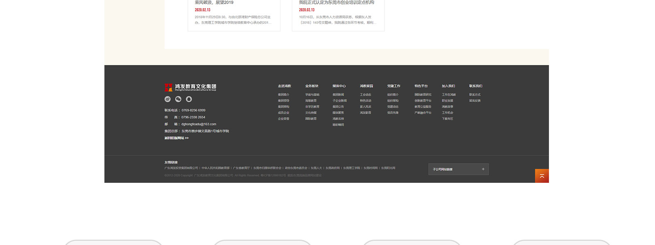655x245 pixels.
Task: Visit the 政协东莞市委员会 friendly link
Action: click(x=296, y=168)
